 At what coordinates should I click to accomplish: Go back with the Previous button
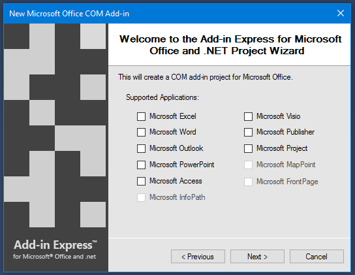tap(198, 257)
